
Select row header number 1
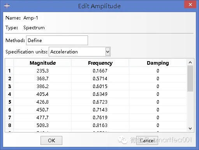tap(9, 71)
